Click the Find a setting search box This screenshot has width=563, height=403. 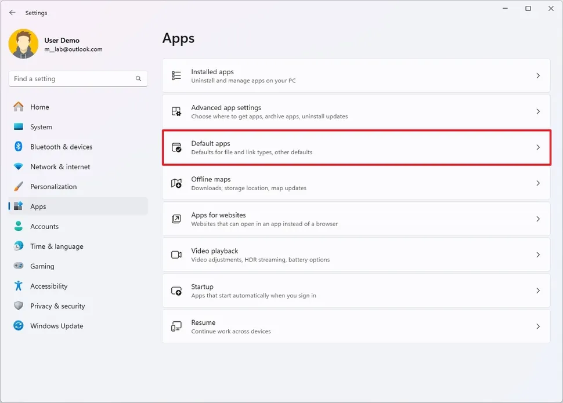tap(73, 79)
